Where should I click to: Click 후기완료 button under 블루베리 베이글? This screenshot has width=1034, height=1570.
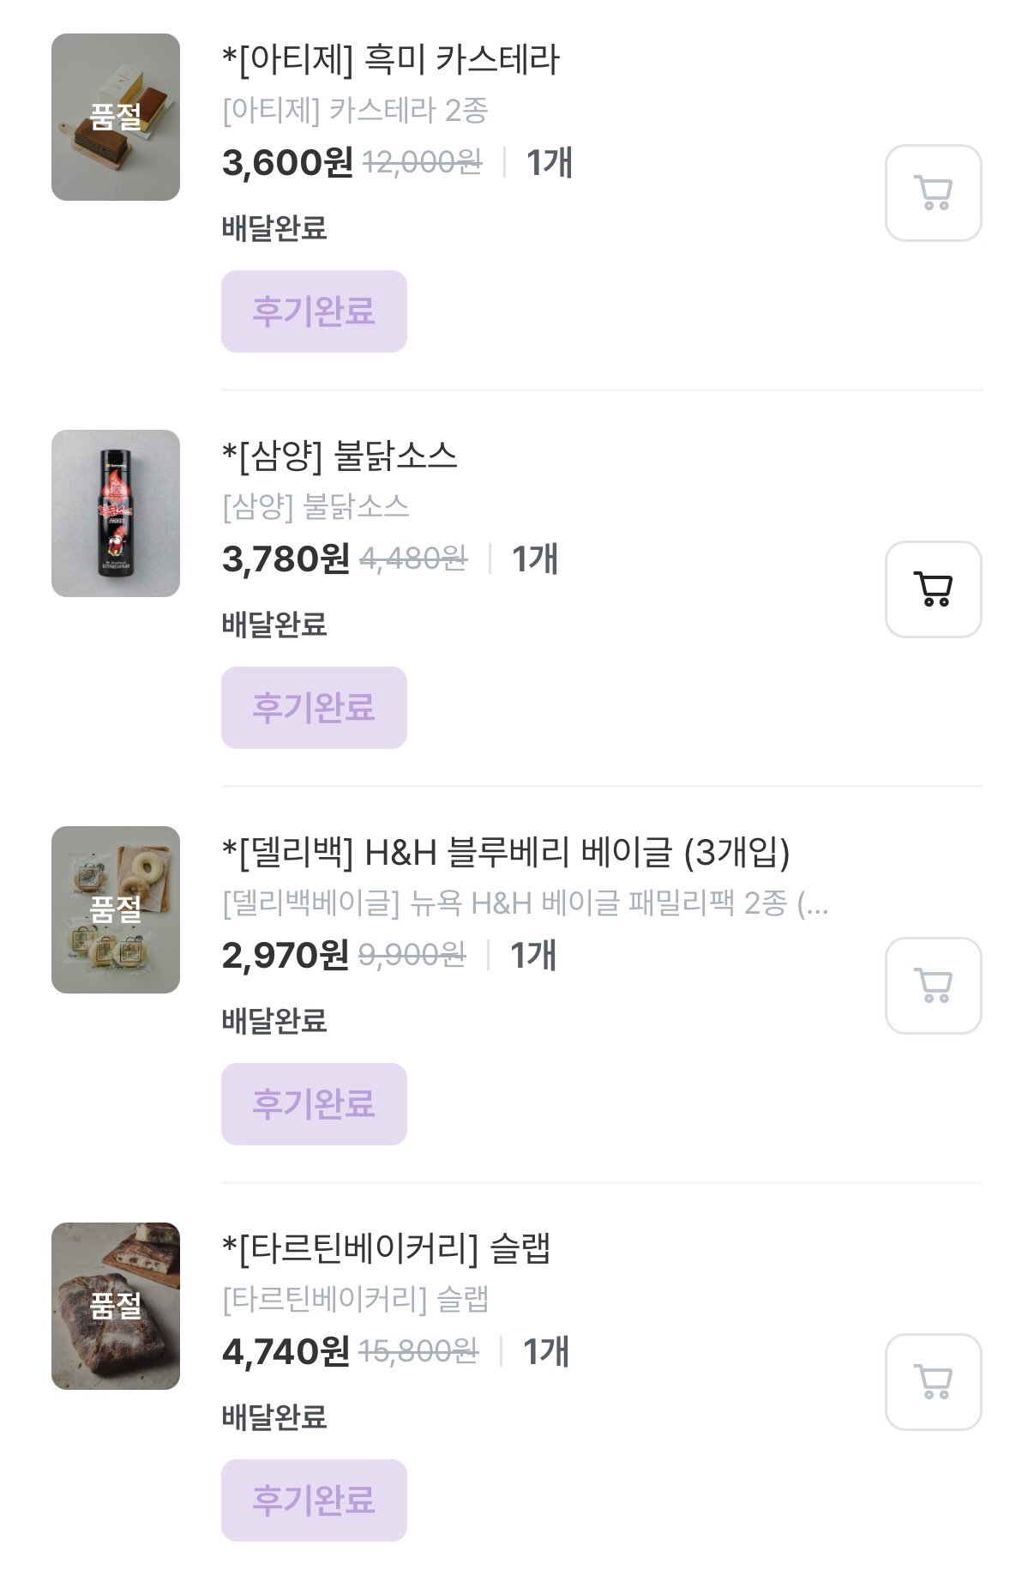tap(314, 1104)
